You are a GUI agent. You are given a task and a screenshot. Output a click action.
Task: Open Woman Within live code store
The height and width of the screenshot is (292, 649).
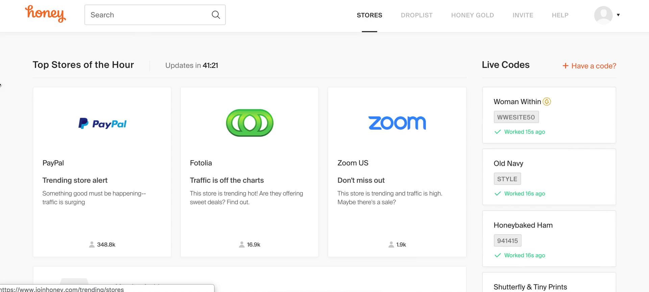click(517, 101)
